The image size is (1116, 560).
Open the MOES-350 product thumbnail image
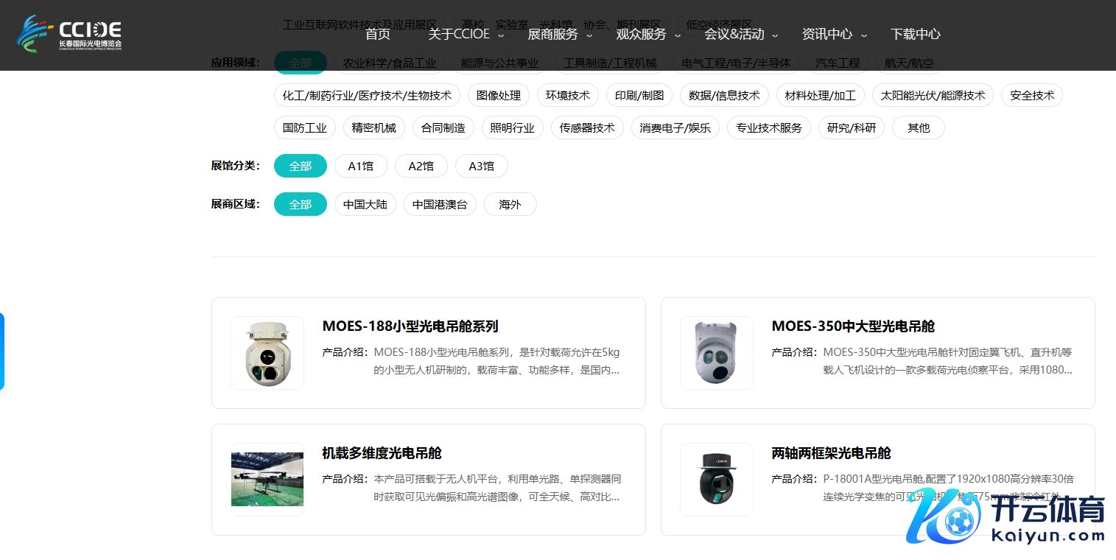[x=716, y=352]
